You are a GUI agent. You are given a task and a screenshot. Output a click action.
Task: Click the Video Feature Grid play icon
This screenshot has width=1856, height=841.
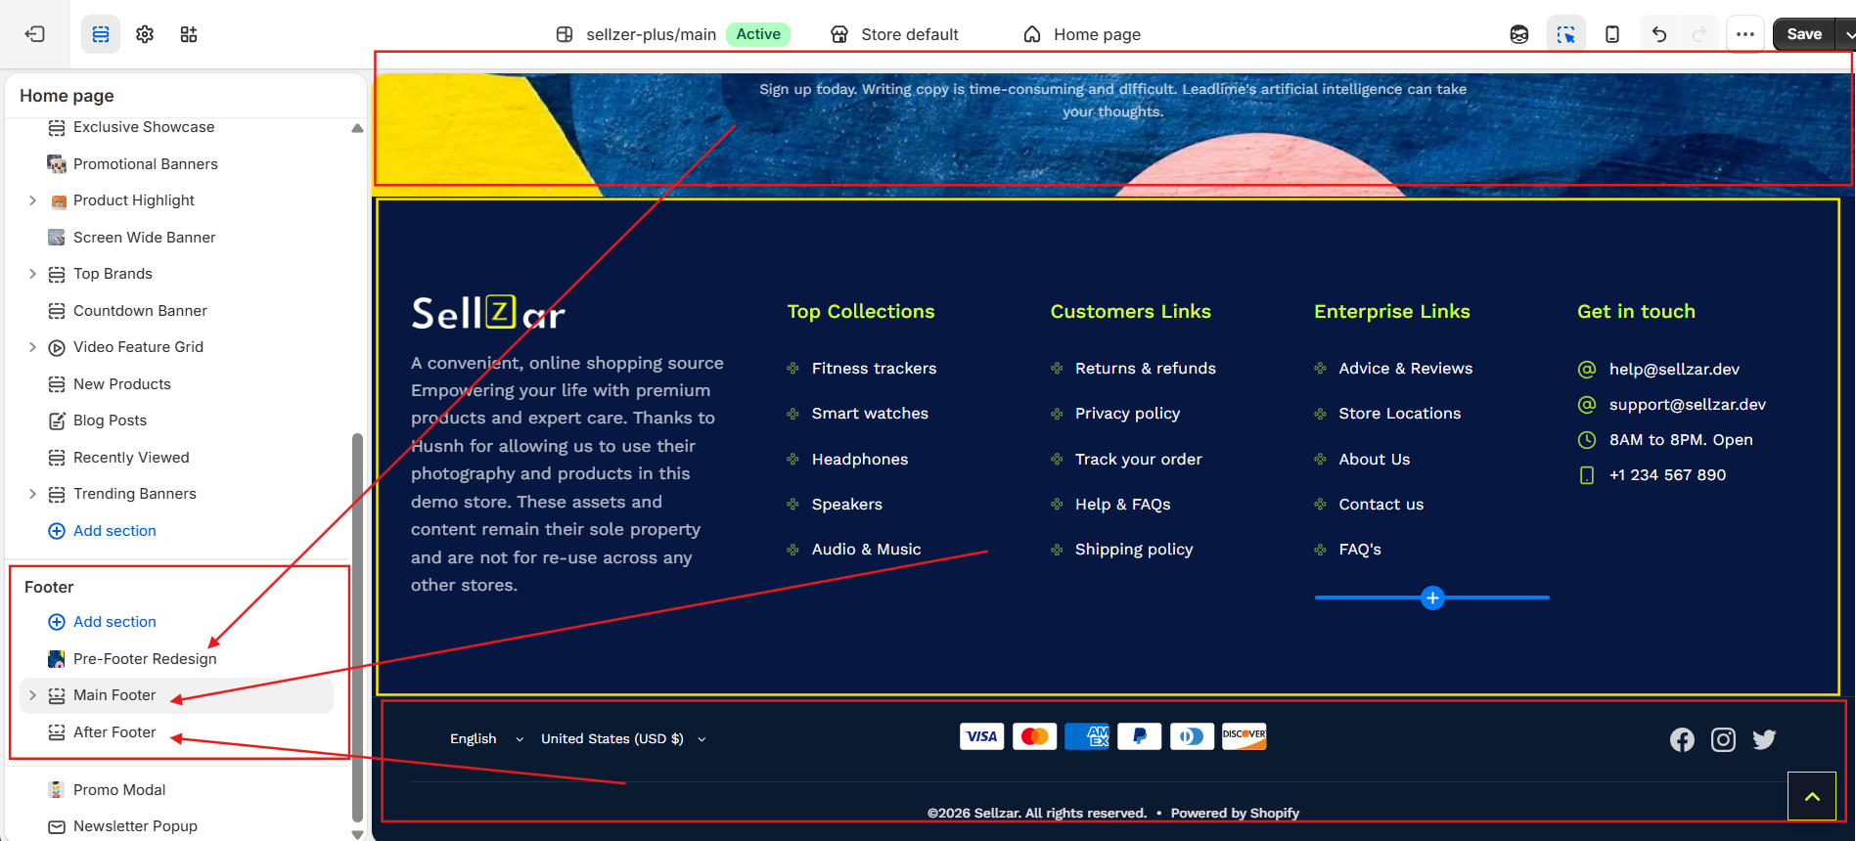(57, 347)
